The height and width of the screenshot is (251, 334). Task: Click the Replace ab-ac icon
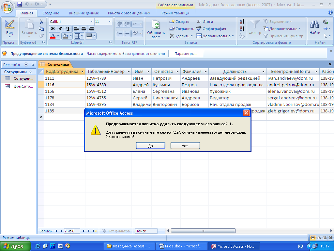326,22
